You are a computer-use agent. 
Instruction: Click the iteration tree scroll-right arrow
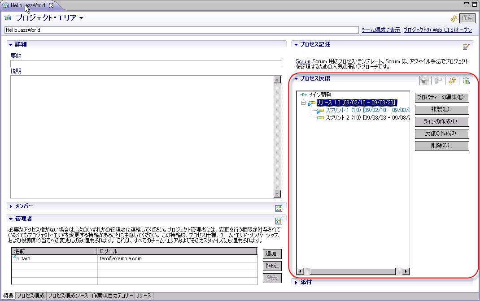(x=406, y=271)
